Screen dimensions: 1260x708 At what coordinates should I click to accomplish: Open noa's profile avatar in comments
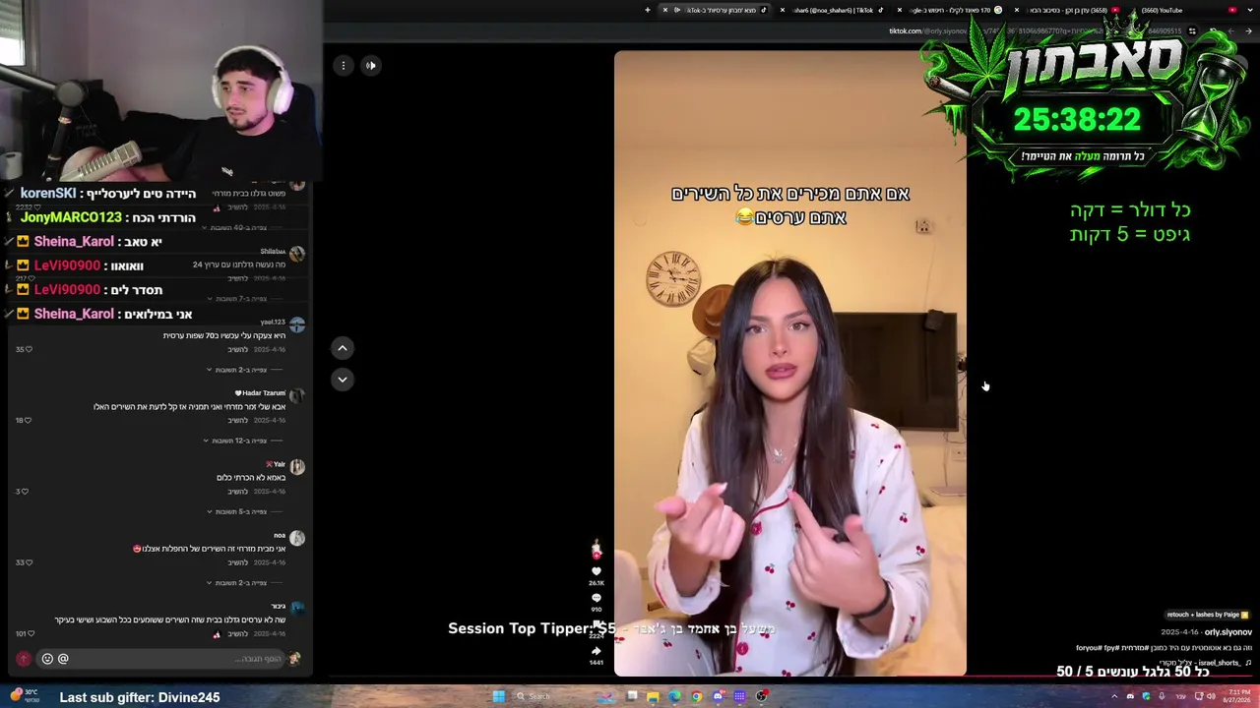[297, 538]
